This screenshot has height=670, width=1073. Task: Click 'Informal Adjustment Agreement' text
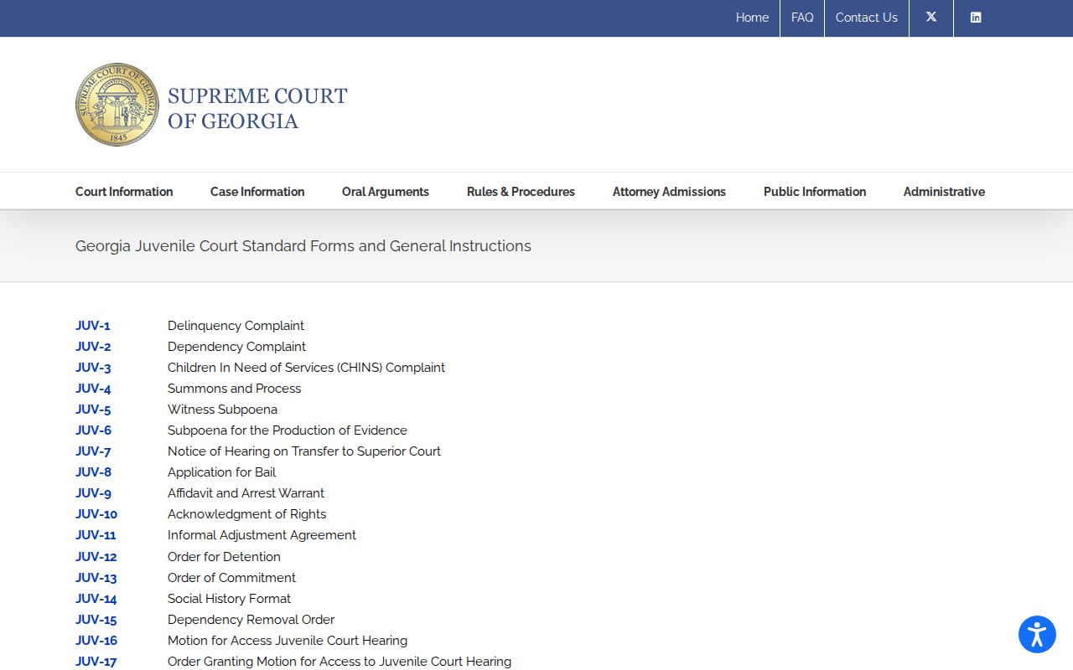click(x=262, y=535)
